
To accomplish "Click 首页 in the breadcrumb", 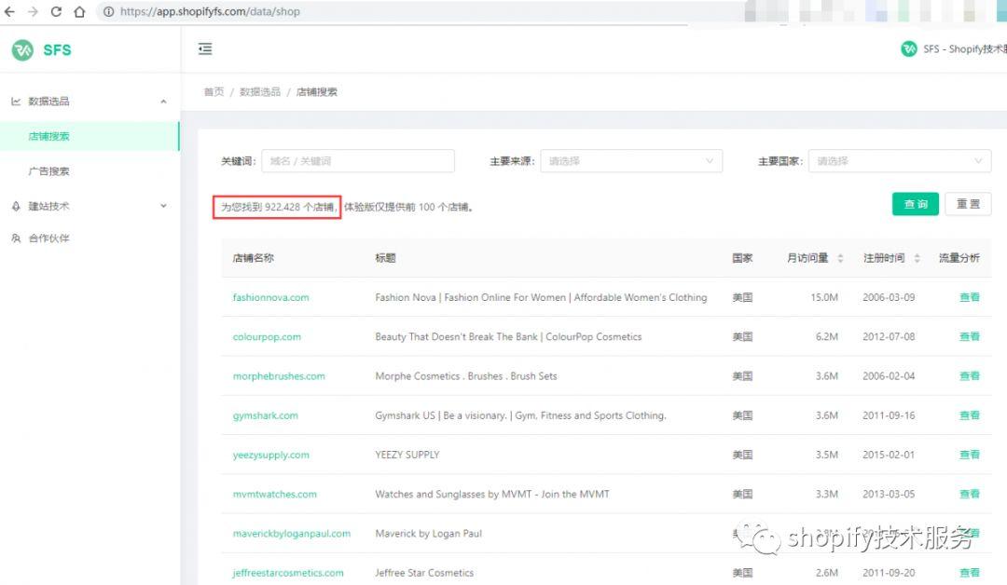I will tap(214, 91).
